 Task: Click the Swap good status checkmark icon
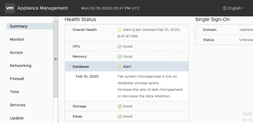120,116
